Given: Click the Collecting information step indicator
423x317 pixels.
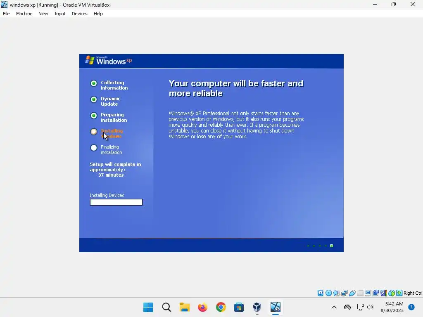Looking at the screenshot, I should pyautogui.click(x=94, y=83).
